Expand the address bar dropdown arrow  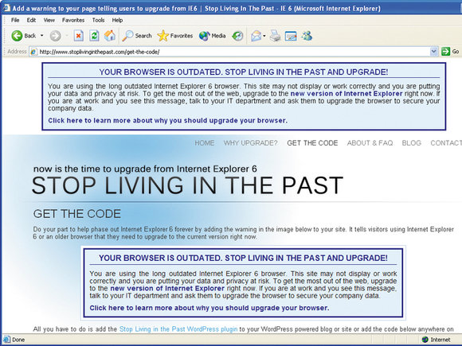pos(433,52)
